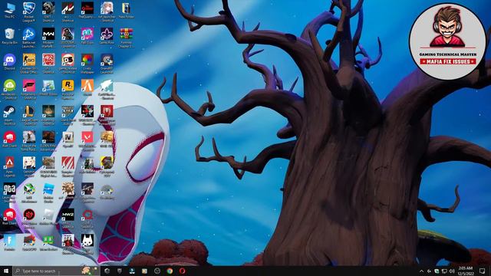Open the blue F Fortnite icon
The image size is (491, 276).
click(x=9, y=243)
